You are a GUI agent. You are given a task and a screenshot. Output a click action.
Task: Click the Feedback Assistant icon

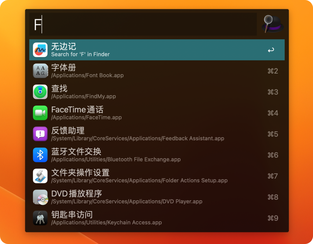click(40, 134)
